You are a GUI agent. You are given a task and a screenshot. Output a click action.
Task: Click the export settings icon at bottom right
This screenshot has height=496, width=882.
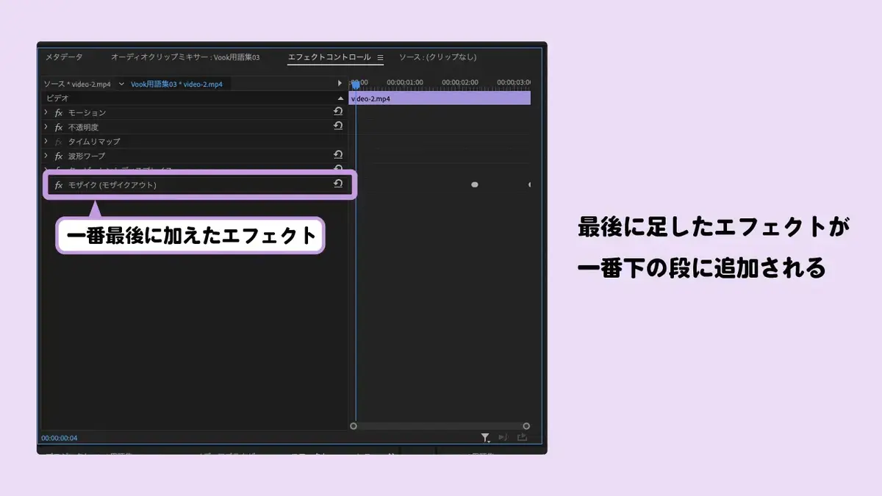click(523, 437)
